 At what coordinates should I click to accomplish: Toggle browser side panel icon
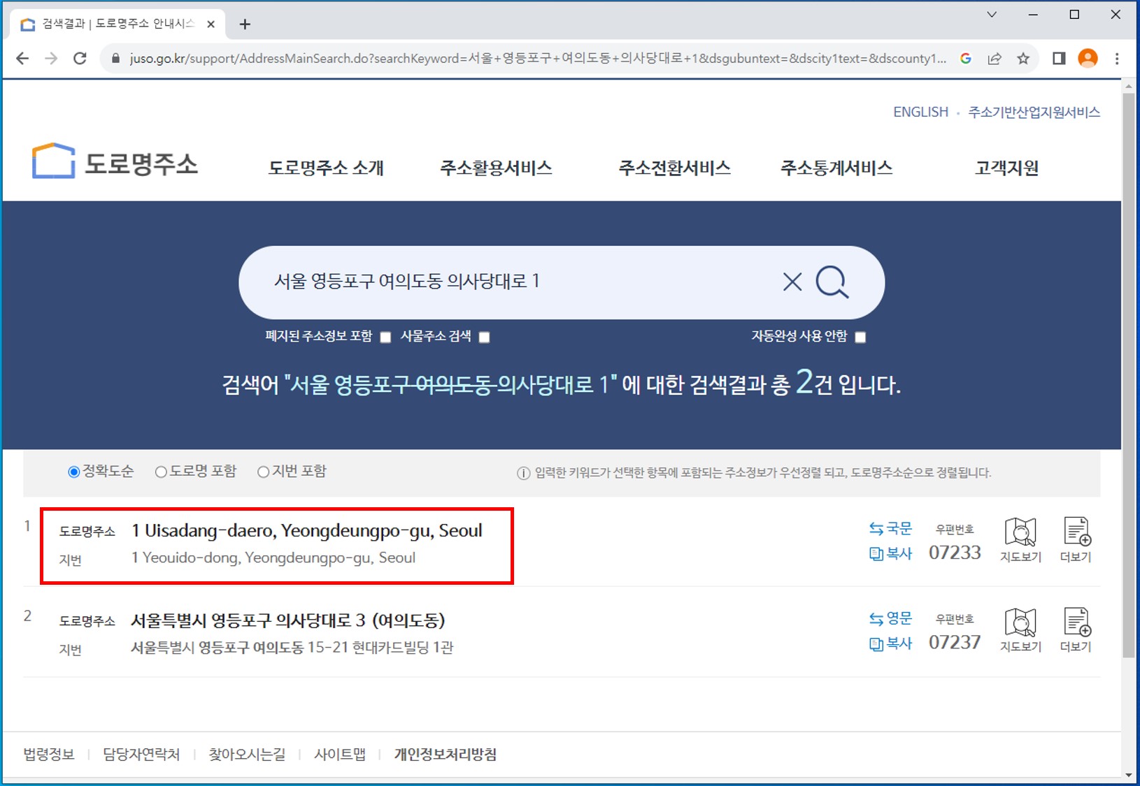coord(1059,59)
